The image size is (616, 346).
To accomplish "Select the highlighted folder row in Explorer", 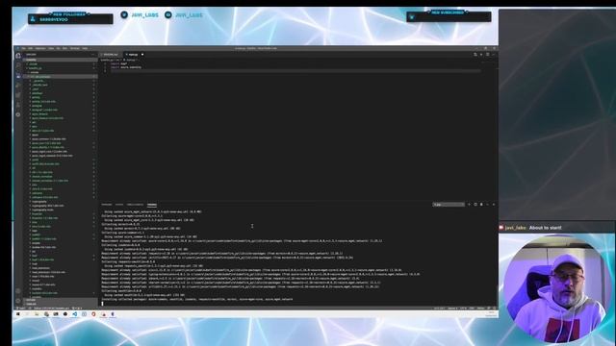I will [61, 77].
